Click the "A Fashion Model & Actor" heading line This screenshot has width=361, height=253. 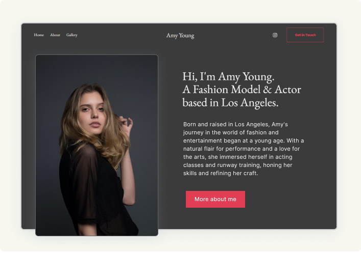[x=234, y=90]
